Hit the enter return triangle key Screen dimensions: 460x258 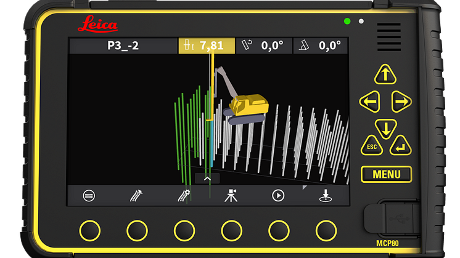pos(400,146)
